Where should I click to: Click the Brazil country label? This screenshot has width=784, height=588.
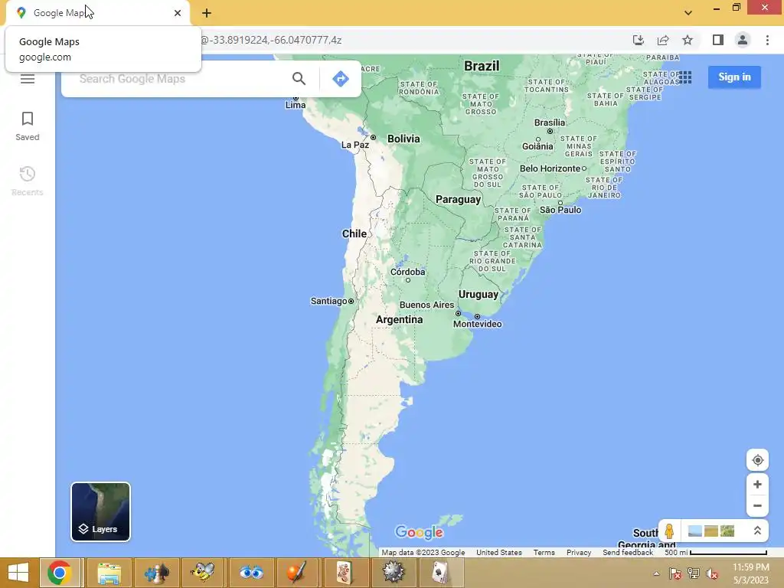[482, 66]
